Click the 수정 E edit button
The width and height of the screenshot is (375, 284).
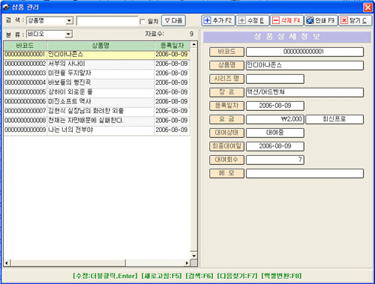click(x=252, y=20)
